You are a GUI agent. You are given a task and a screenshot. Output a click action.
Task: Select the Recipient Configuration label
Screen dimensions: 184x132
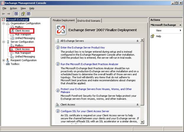[x=24, y=60]
